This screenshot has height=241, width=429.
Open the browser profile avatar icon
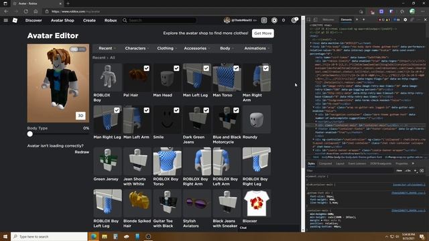(x=412, y=11)
